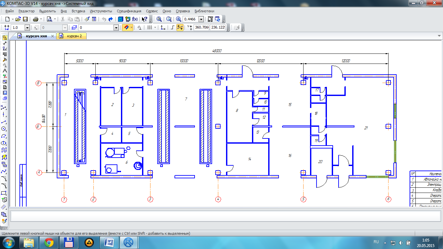
Task: Select the Arc drawing tool
Action: click(4, 136)
